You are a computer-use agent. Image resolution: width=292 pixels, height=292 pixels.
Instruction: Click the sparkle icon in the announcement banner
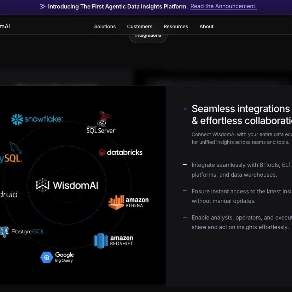click(43, 6)
